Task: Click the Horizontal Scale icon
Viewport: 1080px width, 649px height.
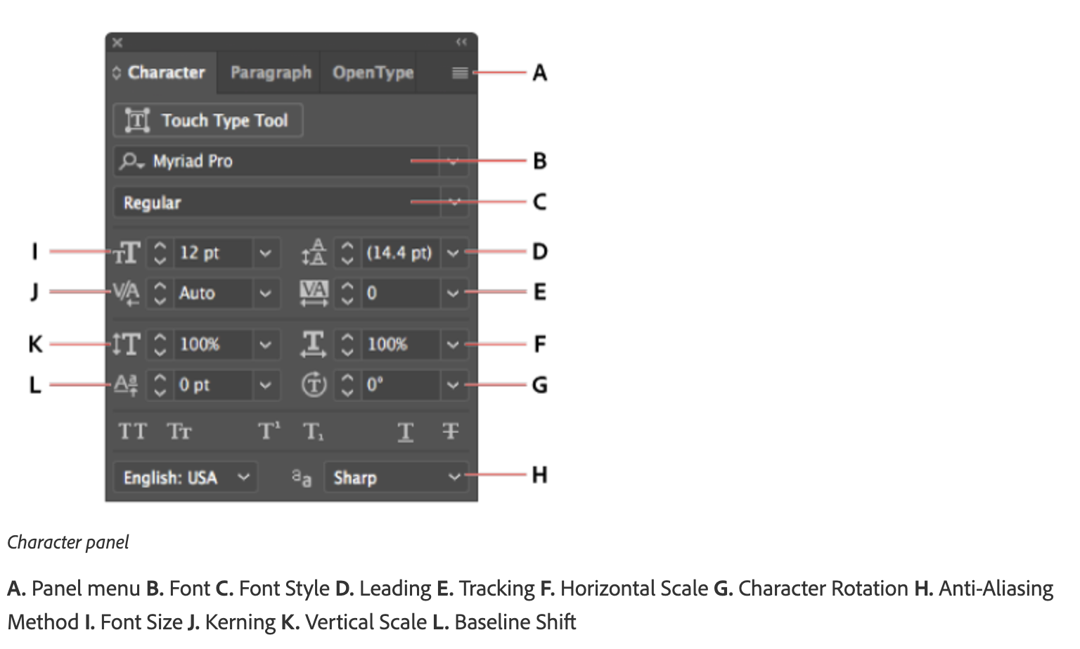Action: (314, 344)
